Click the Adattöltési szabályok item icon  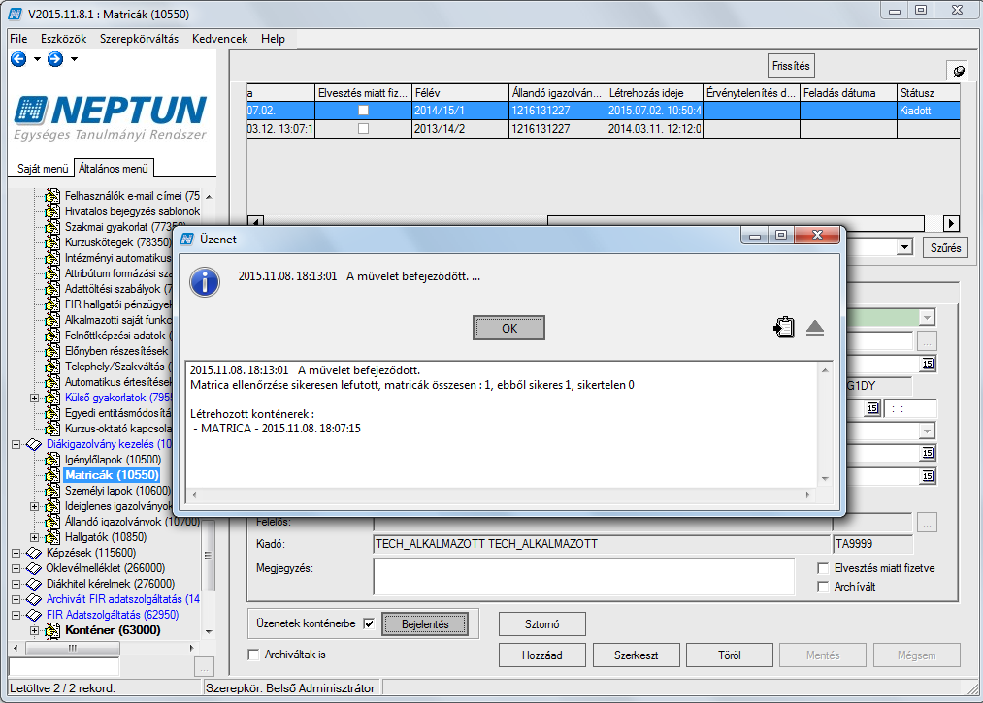(x=52, y=289)
